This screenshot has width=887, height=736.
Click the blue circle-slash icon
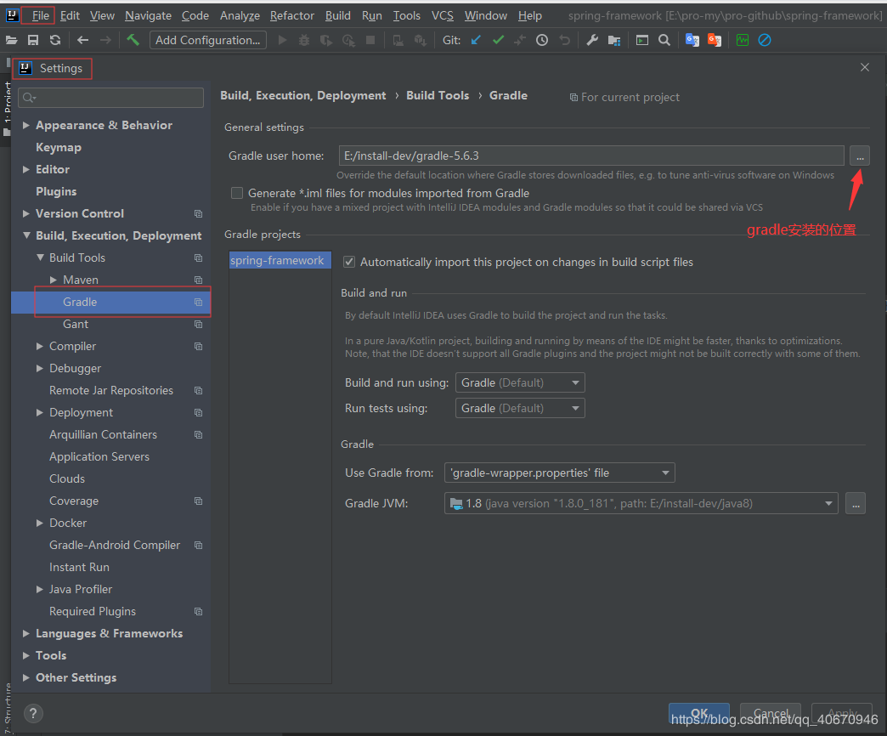click(x=765, y=40)
